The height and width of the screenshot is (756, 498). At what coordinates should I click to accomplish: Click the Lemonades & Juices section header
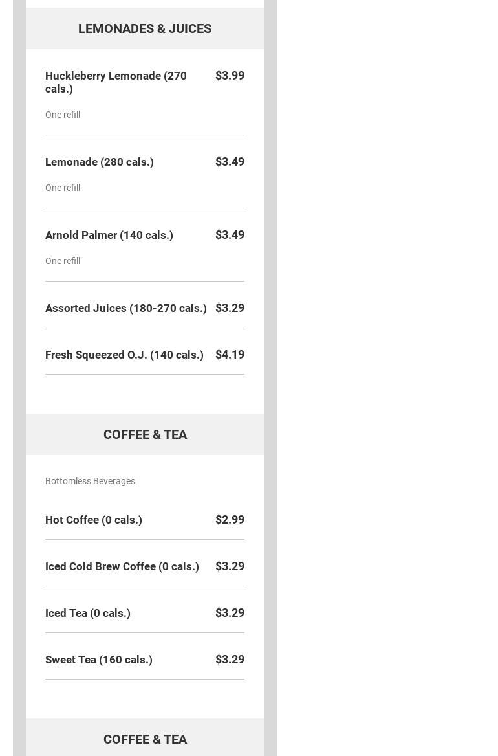[x=145, y=28]
